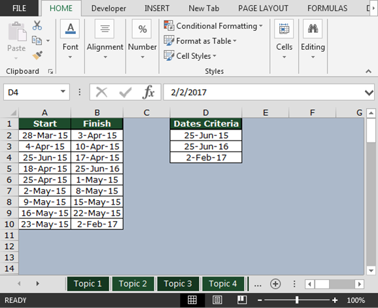Screen dimensions: 378x308
Task: Select the Format Painter brush icon
Action: coord(37,56)
